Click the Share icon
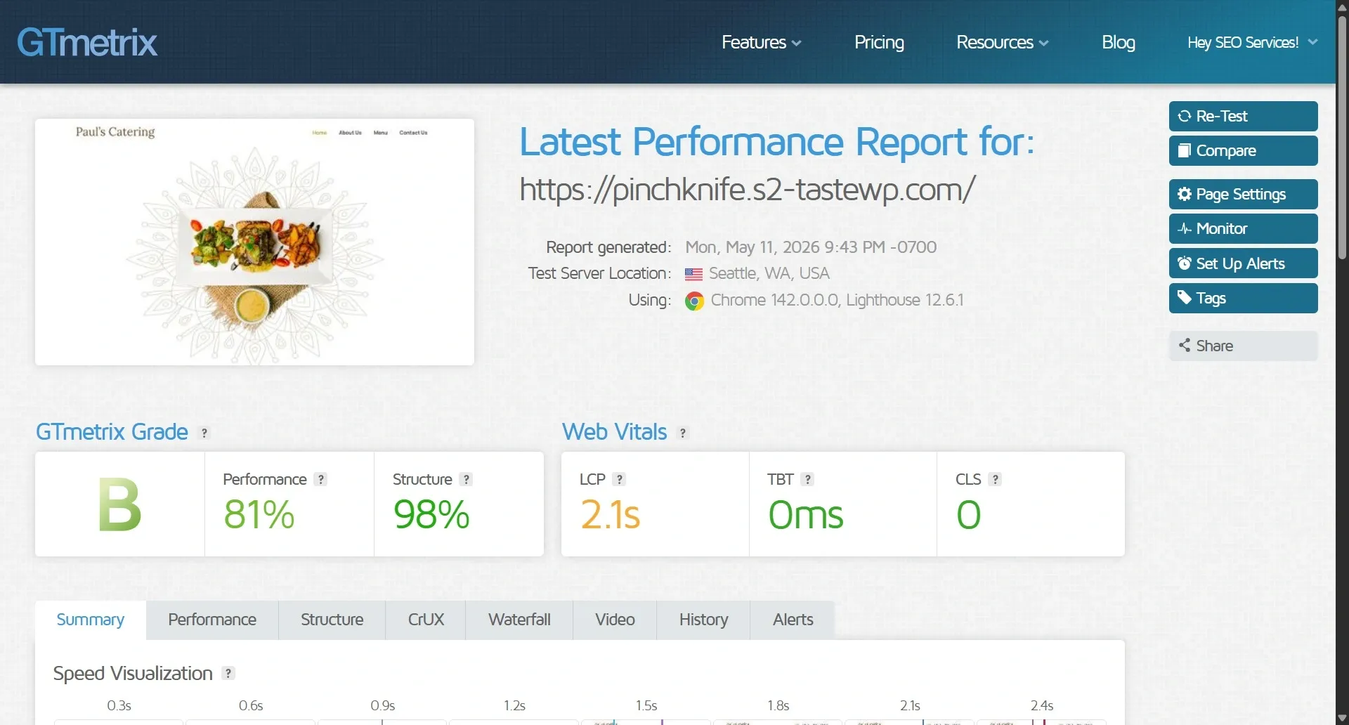This screenshot has height=725, width=1349. tap(1185, 346)
